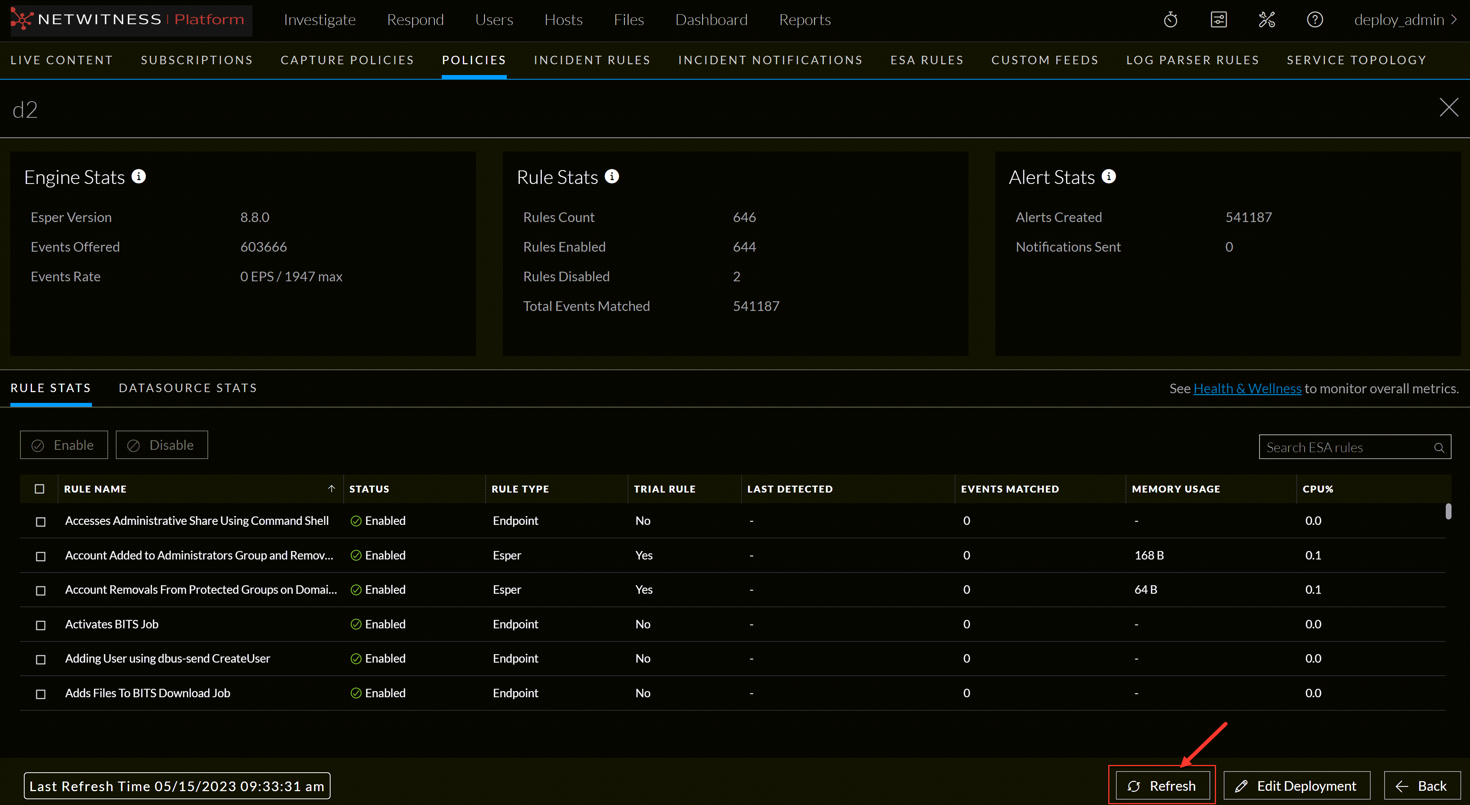Open the Help question mark icon
Screen dimensions: 1470x805
[1315, 19]
